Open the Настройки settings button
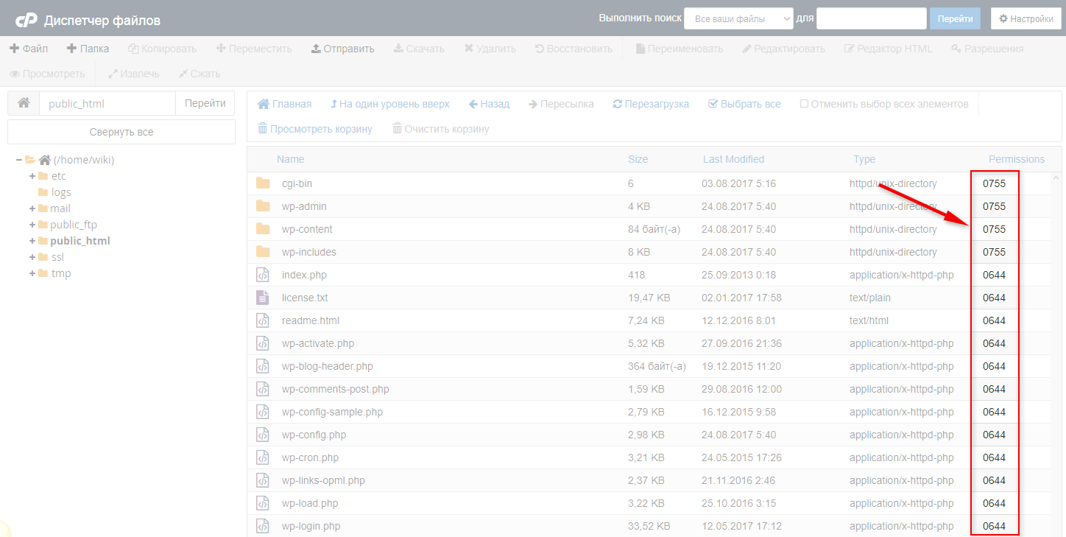Image resolution: width=1066 pixels, height=537 pixels. [x=1026, y=18]
